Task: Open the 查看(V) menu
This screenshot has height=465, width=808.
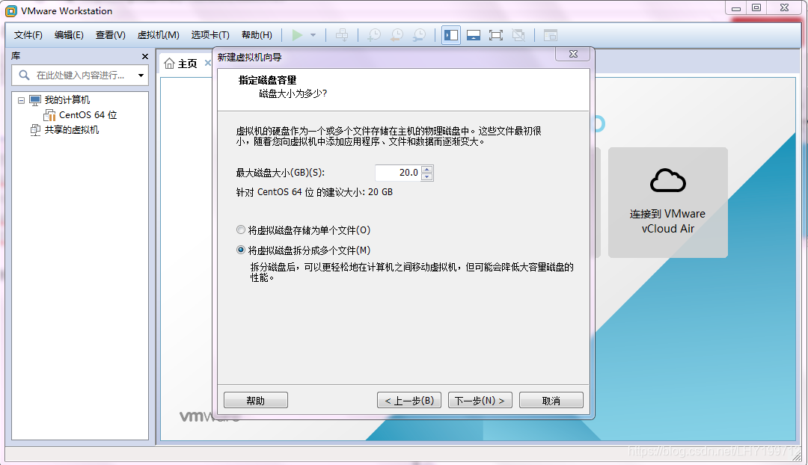Action: click(110, 35)
